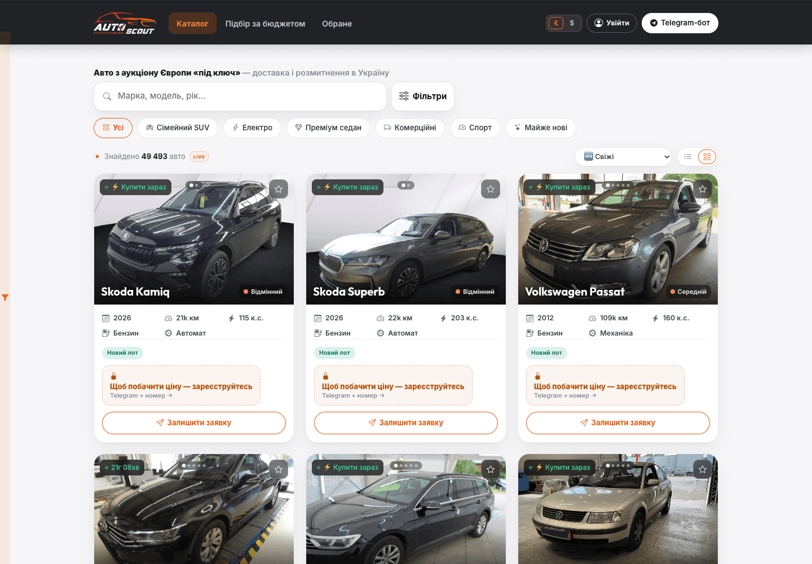
Task: Click the search magnifier icon
Action: pyautogui.click(x=107, y=96)
